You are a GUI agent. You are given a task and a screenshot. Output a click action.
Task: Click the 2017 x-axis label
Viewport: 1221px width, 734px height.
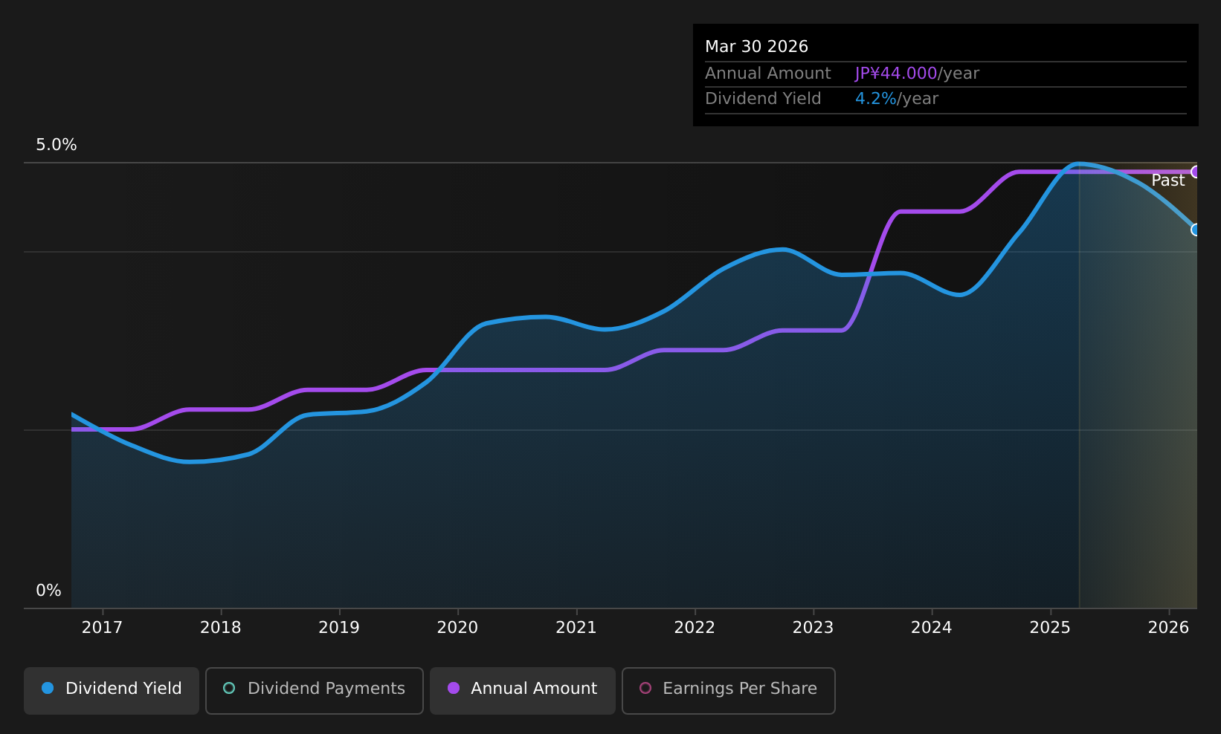tap(102, 628)
